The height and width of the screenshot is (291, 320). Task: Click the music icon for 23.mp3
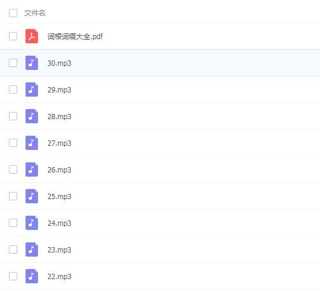pos(31,250)
